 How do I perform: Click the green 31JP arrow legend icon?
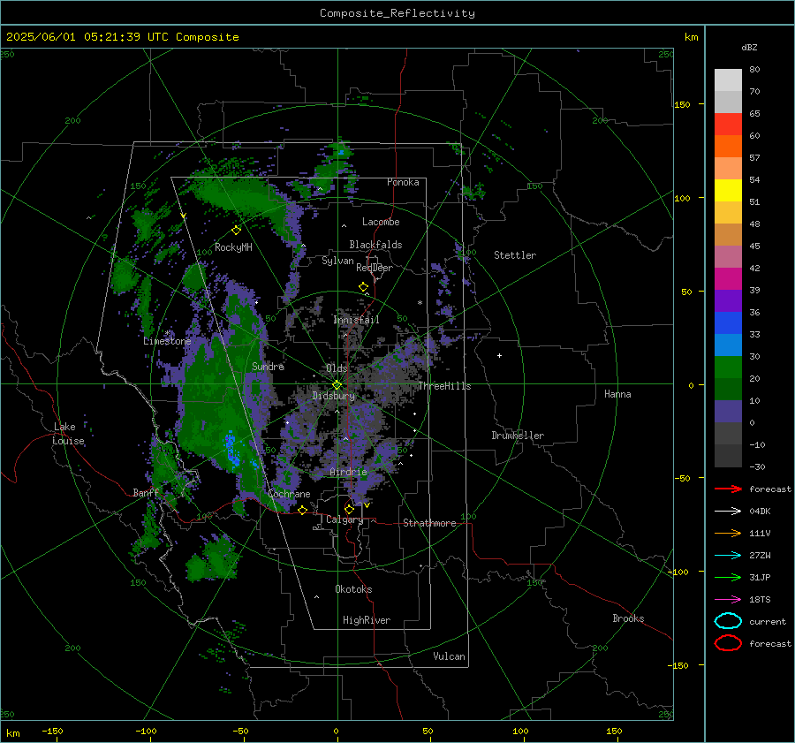[728, 577]
